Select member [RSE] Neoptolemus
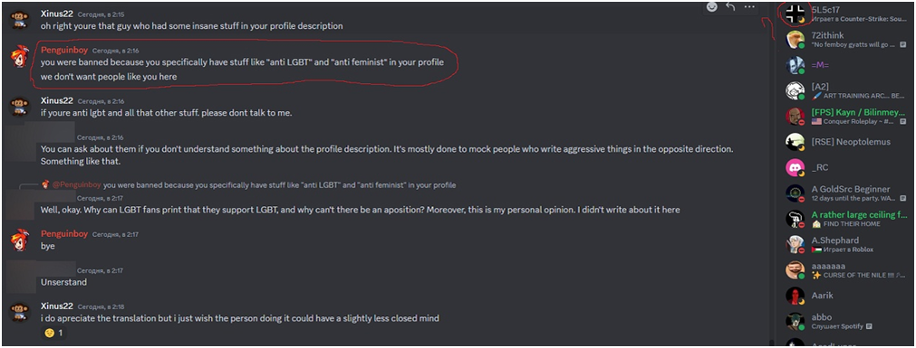 point(847,142)
